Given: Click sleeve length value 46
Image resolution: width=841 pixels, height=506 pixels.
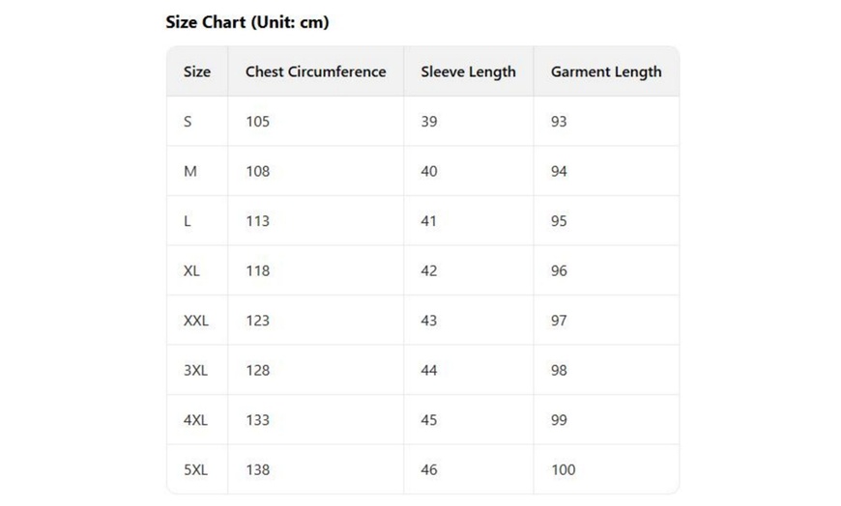Looking at the screenshot, I should tap(428, 469).
